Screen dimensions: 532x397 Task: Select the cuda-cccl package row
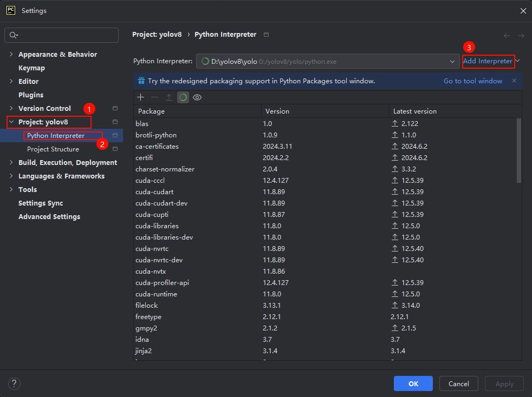click(x=325, y=180)
